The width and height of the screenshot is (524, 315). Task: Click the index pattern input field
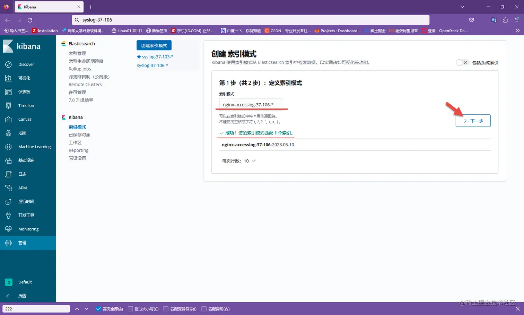point(251,104)
